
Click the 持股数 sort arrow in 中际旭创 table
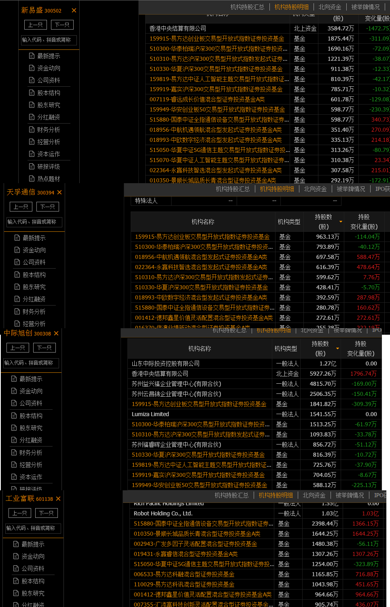[x=337, y=348]
